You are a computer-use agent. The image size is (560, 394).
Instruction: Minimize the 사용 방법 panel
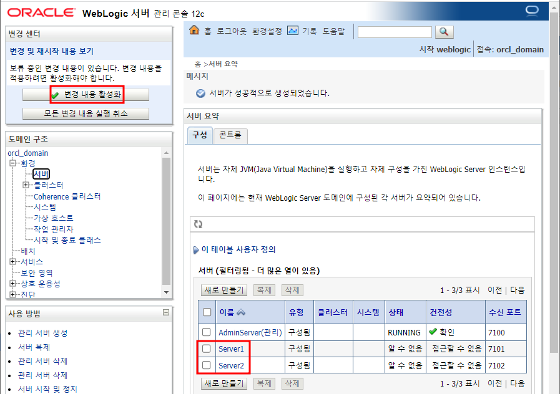tap(166, 313)
